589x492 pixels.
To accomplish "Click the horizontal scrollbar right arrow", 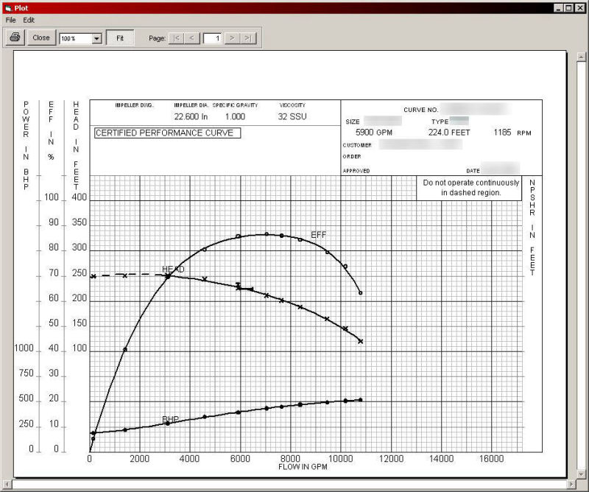I will 572,484.
